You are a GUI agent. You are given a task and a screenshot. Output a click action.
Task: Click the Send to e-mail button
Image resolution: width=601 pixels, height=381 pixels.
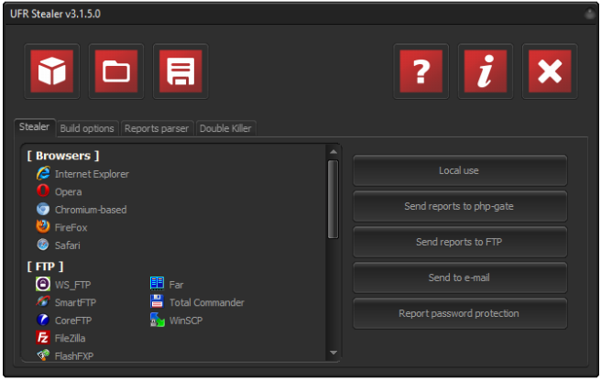(460, 278)
